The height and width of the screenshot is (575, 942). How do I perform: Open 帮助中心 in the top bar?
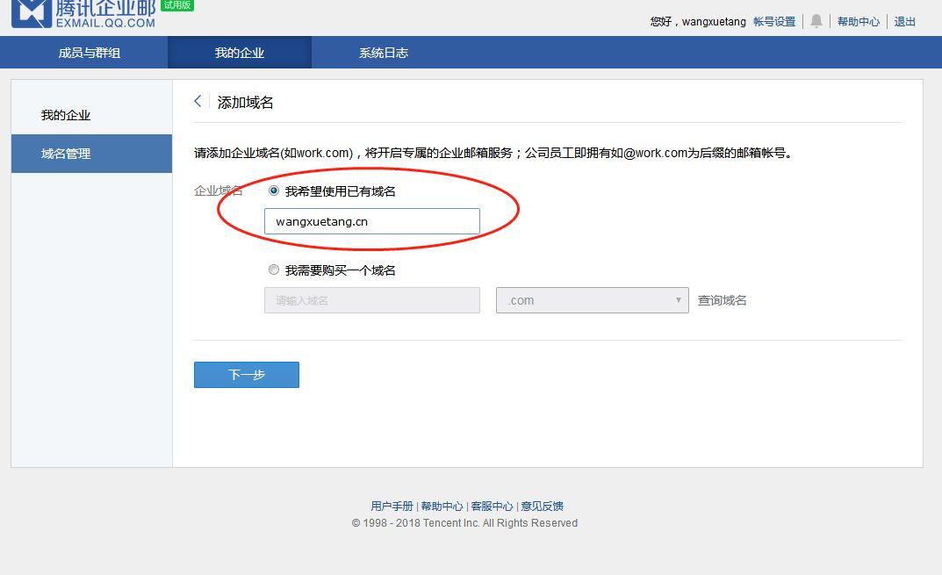pos(859,21)
